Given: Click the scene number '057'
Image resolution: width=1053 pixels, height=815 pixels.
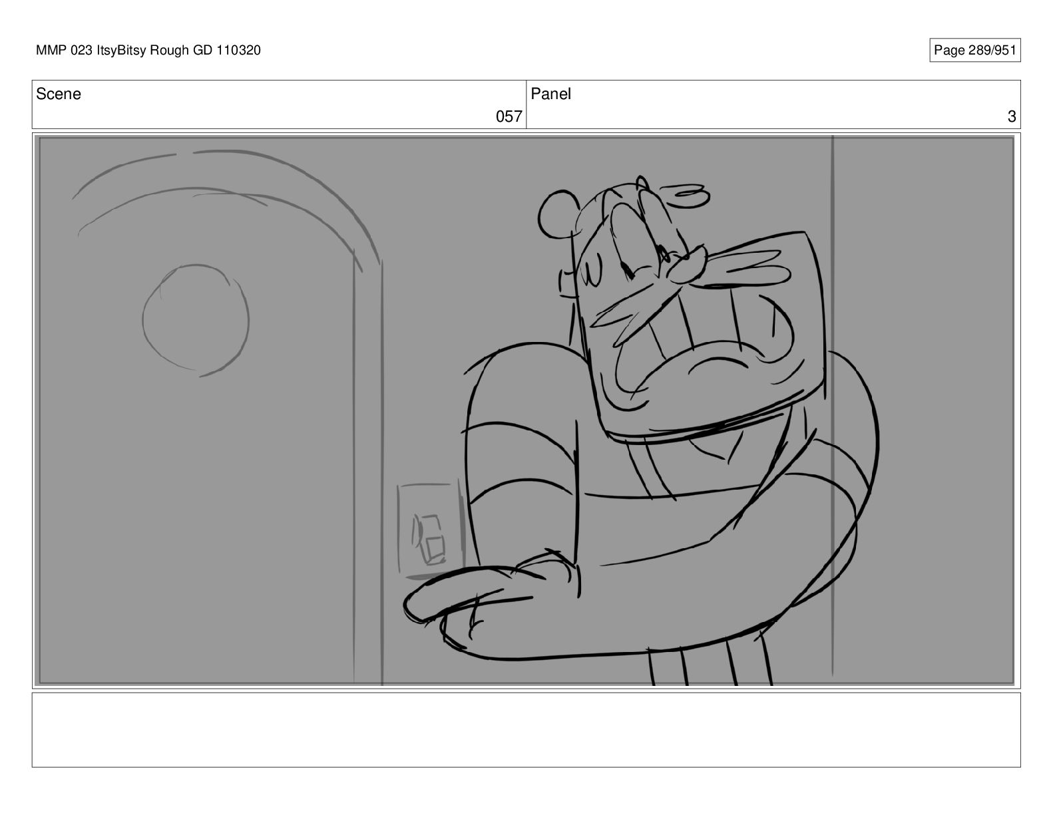Looking at the screenshot, I should pos(509,116).
